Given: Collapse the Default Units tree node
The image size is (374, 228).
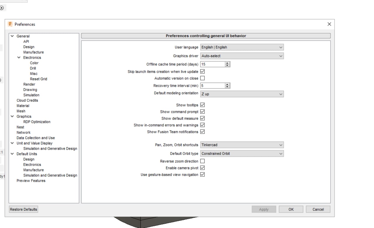Looking at the screenshot, I should [12, 154].
